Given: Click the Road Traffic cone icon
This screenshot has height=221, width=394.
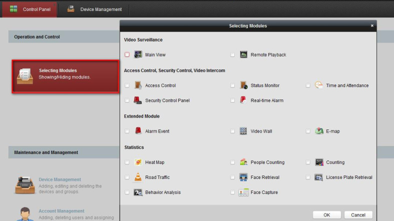Looking at the screenshot, I should point(138,177).
